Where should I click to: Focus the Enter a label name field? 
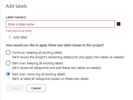pyautogui.click(x=60, y=24)
